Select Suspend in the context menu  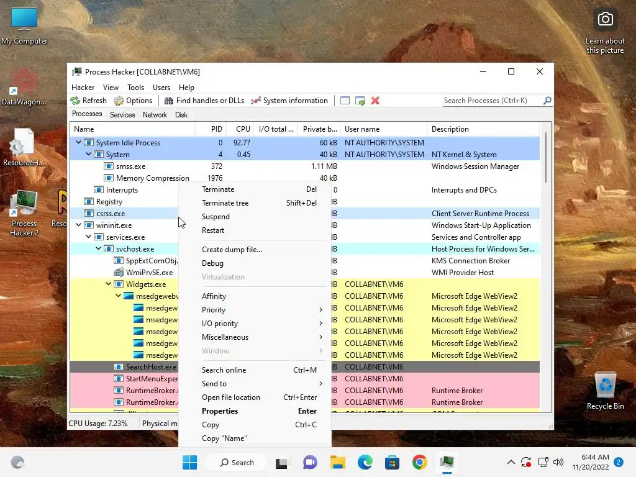pos(255,217)
